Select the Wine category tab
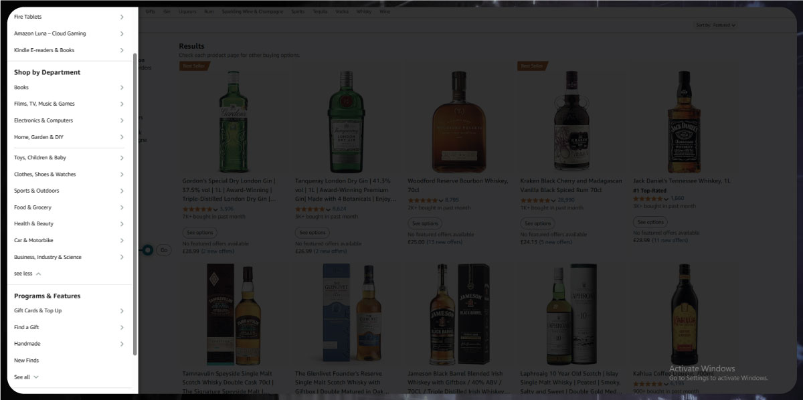803x400 pixels. 385,11
